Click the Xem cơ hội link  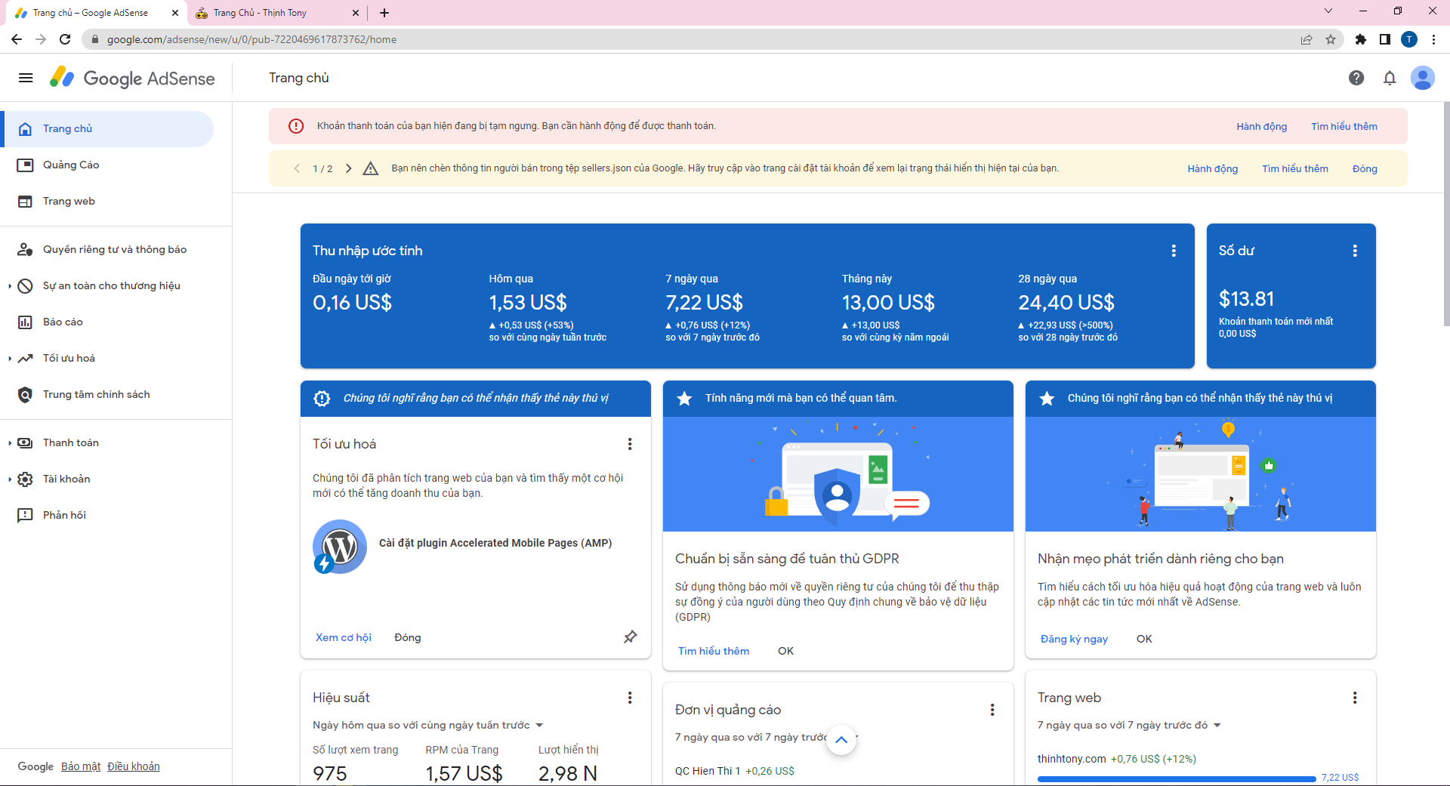click(343, 637)
